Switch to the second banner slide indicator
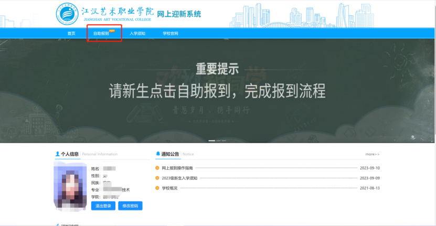 point(218,141)
